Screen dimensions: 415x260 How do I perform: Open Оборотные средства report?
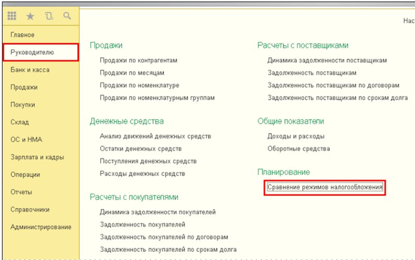298,148
